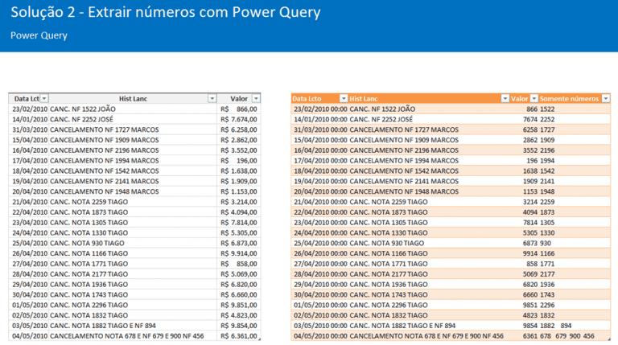
Task: Open Valor filter in orange table
Action: point(534,98)
